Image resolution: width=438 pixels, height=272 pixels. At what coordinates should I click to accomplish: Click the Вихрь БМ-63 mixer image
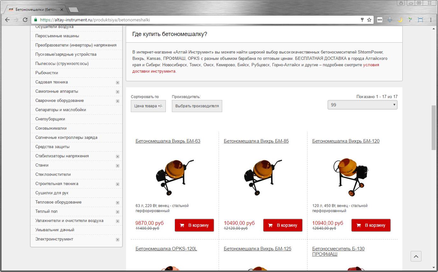point(175,177)
